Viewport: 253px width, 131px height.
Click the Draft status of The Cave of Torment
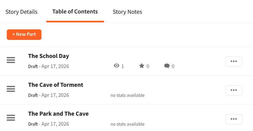pyautogui.click(x=33, y=95)
